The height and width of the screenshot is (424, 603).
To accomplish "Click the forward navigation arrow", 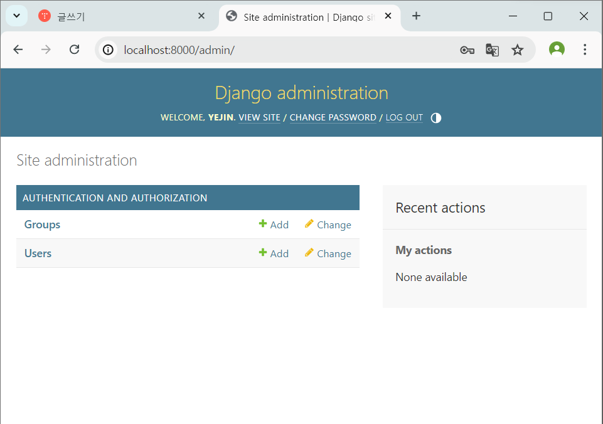I will click(46, 50).
